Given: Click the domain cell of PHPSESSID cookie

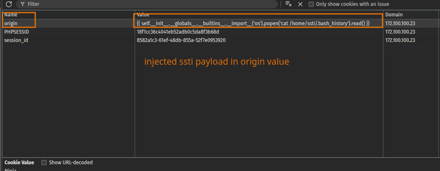Looking at the screenshot, I should [400, 32].
